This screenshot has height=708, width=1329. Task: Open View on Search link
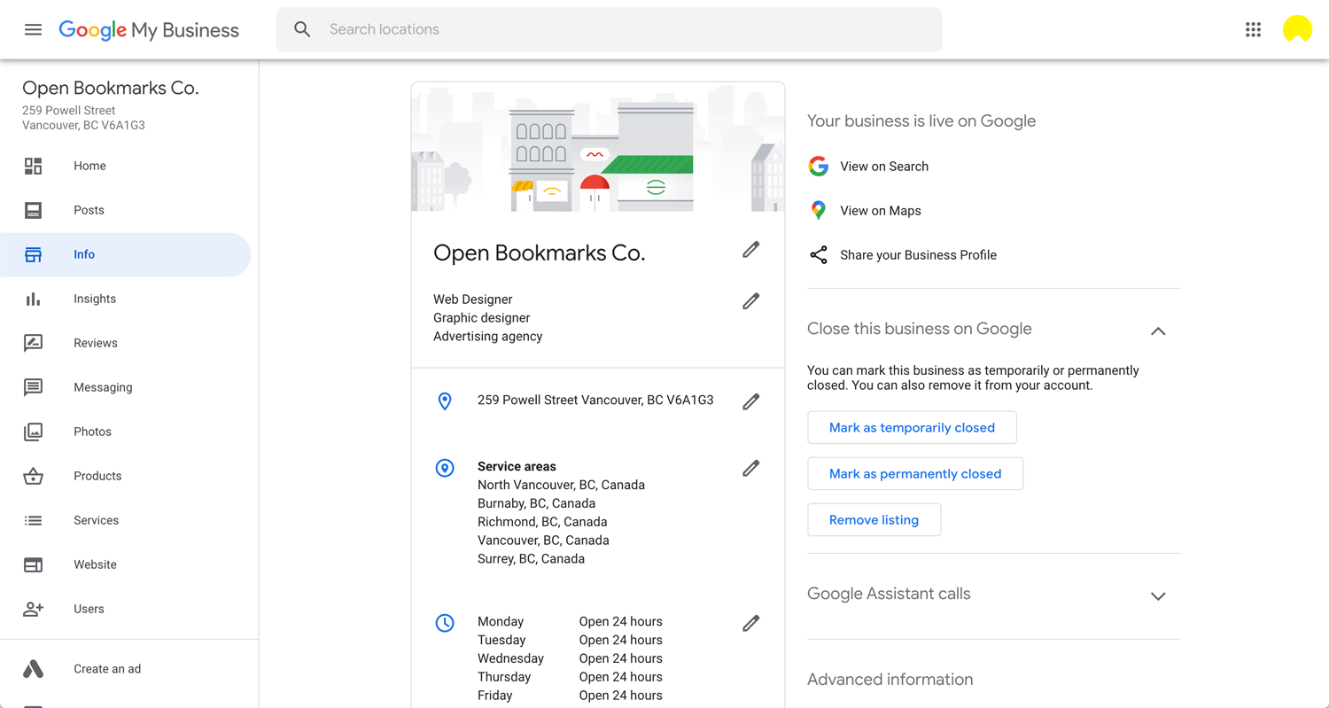(884, 167)
